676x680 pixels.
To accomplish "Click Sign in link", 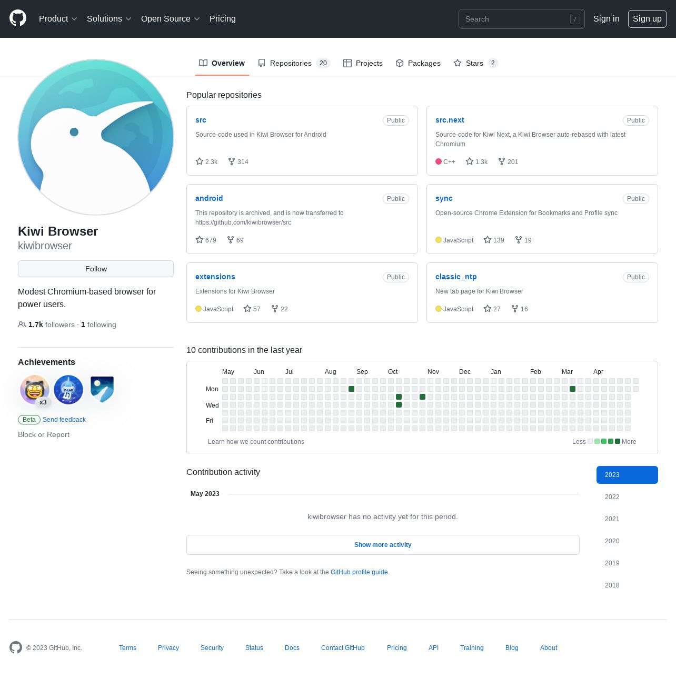I will [x=607, y=19].
